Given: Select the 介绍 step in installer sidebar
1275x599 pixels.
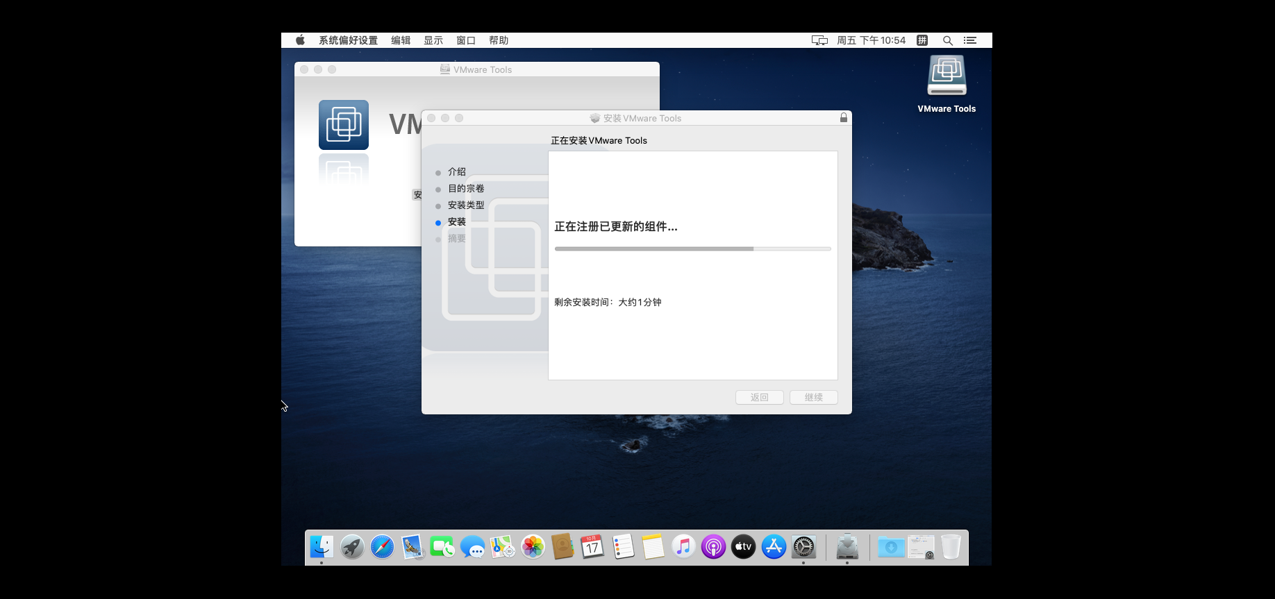Looking at the screenshot, I should [457, 171].
